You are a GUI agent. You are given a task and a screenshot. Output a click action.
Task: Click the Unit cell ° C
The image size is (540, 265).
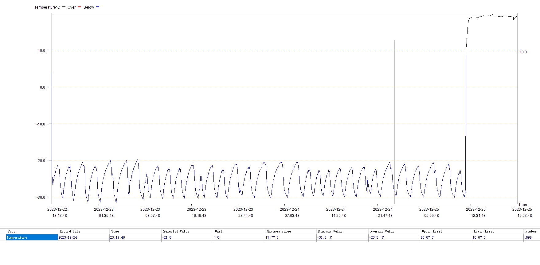pos(239,237)
